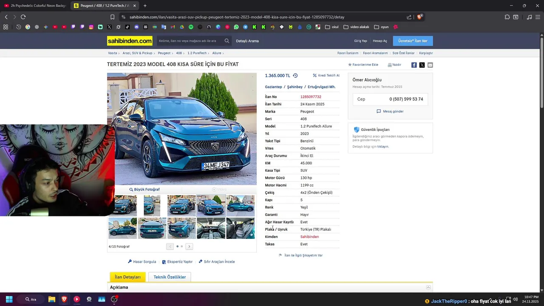Click Ücretsiz İlan Ver button
This screenshot has height=306, width=544.
click(413, 41)
